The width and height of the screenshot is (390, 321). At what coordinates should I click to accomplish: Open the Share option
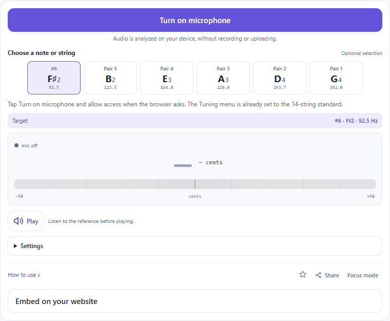[x=327, y=275]
